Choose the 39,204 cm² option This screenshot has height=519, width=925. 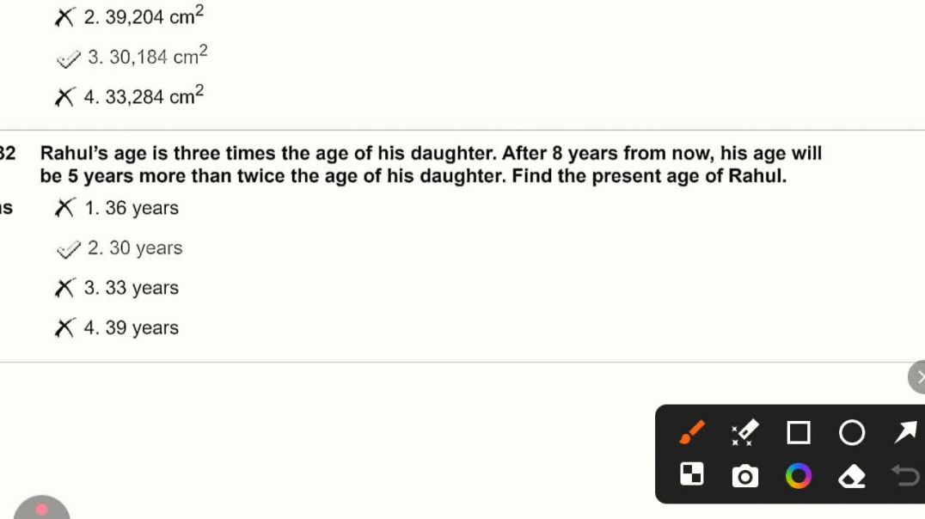[143, 17]
